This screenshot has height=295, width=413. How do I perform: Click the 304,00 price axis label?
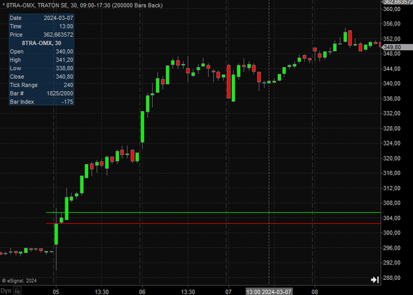[x=392, y=218]
